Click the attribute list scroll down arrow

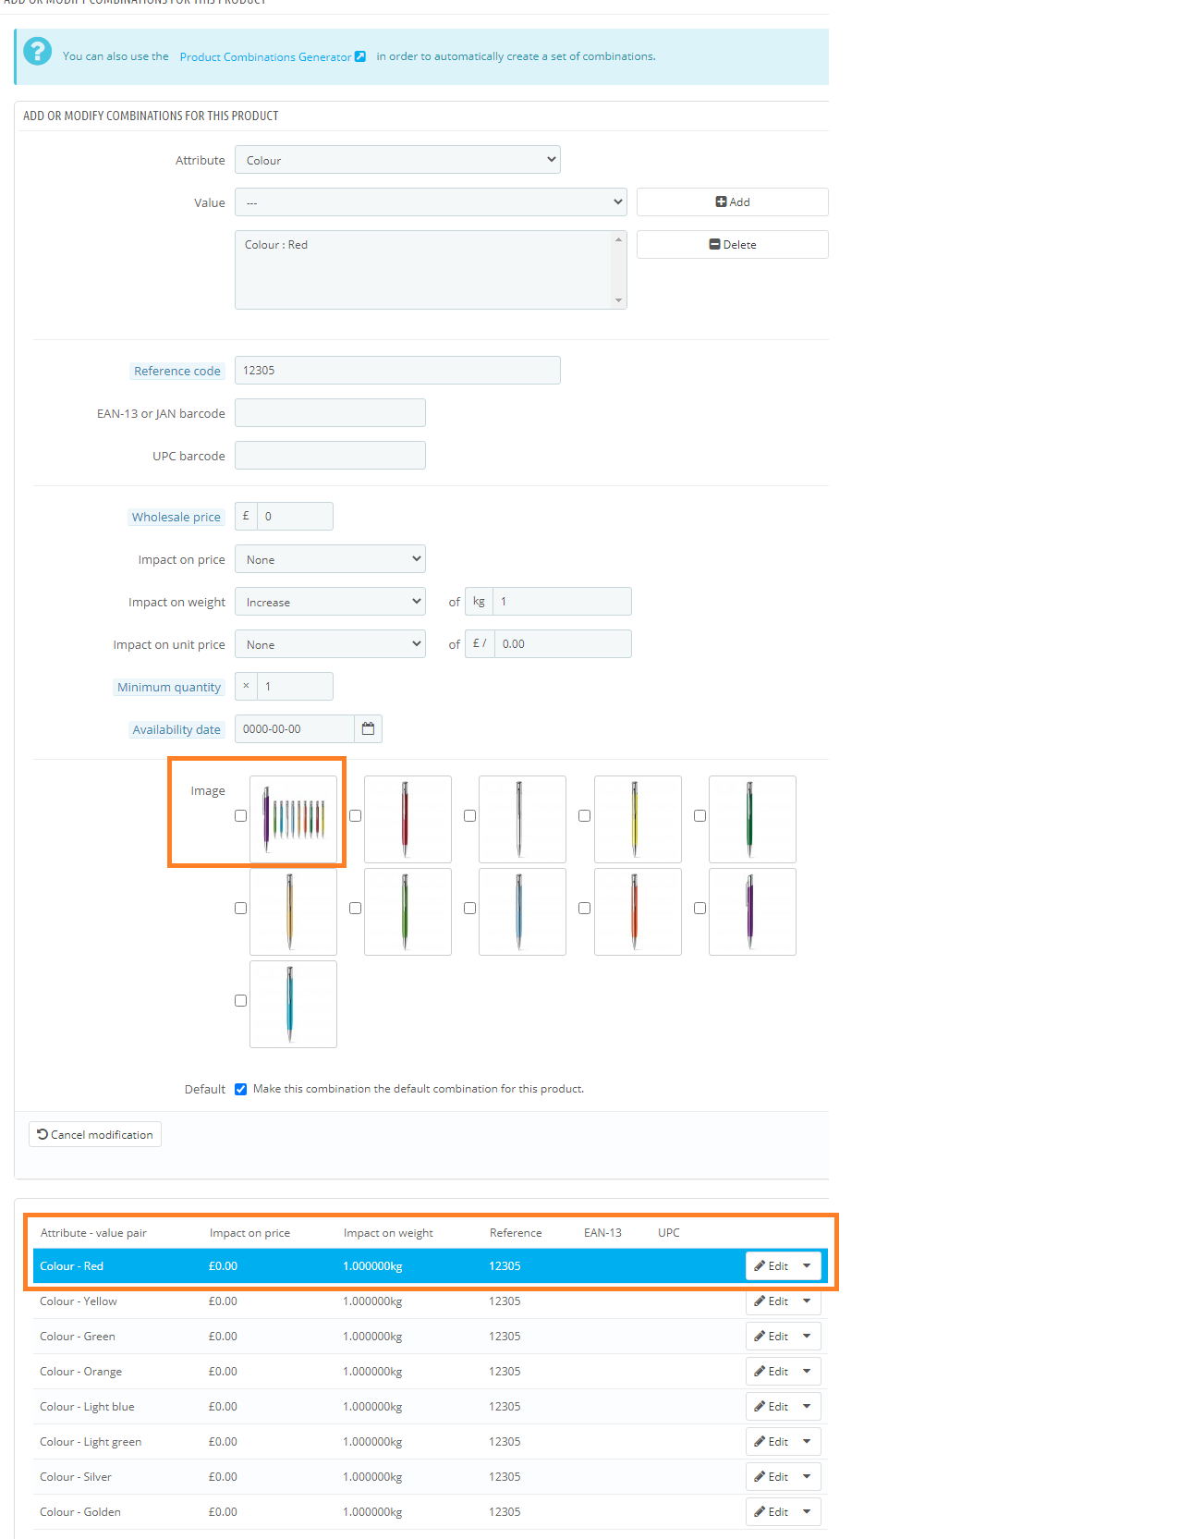click(x=618, y=300)
